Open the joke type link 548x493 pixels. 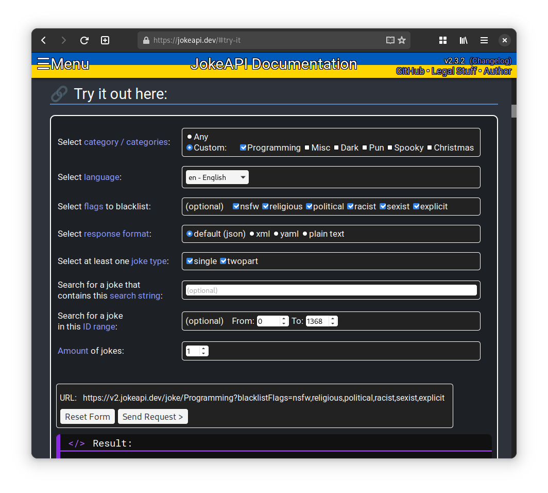[149, 261]
